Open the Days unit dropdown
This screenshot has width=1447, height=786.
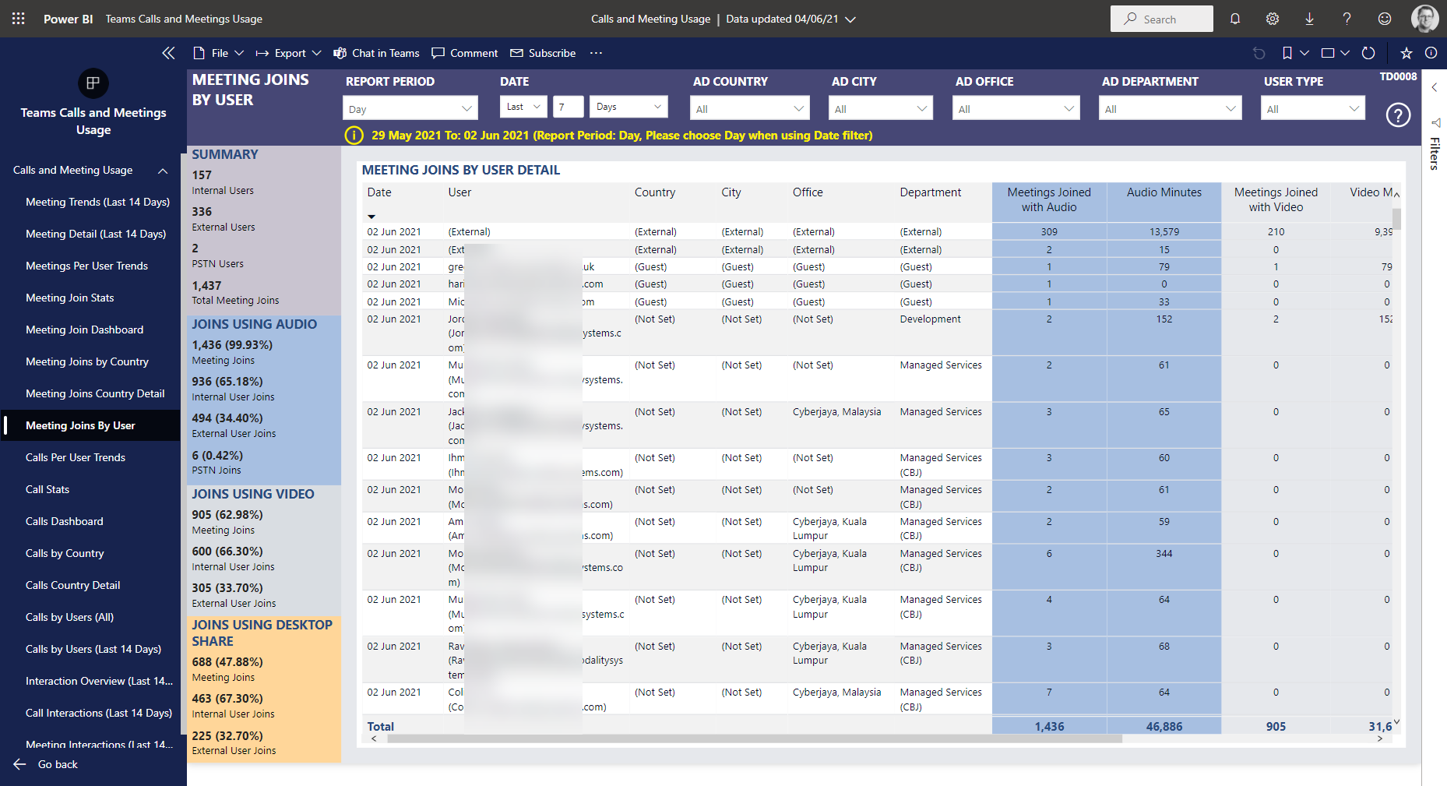click(629, 107)
